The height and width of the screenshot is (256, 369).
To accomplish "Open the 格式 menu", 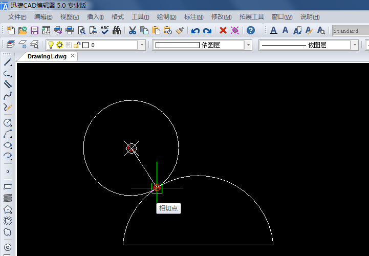I will pyautogui.click(x=117, y=17).
